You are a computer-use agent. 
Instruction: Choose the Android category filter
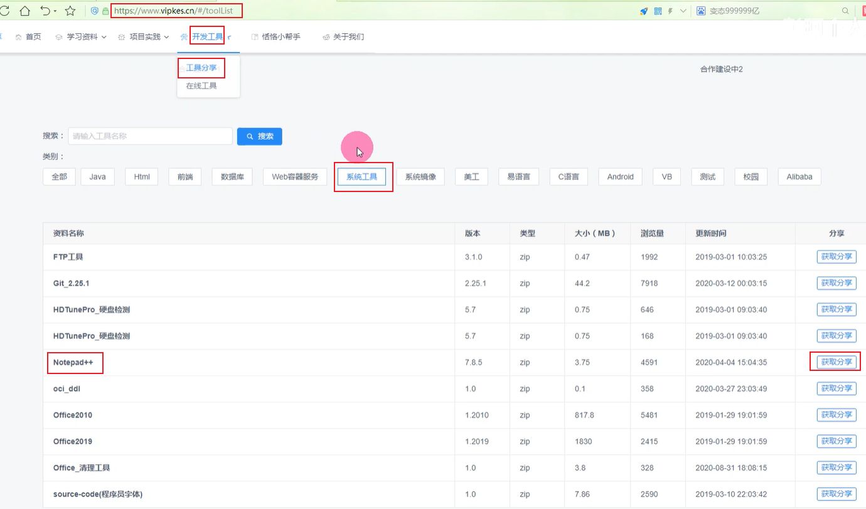pos(620,177)
